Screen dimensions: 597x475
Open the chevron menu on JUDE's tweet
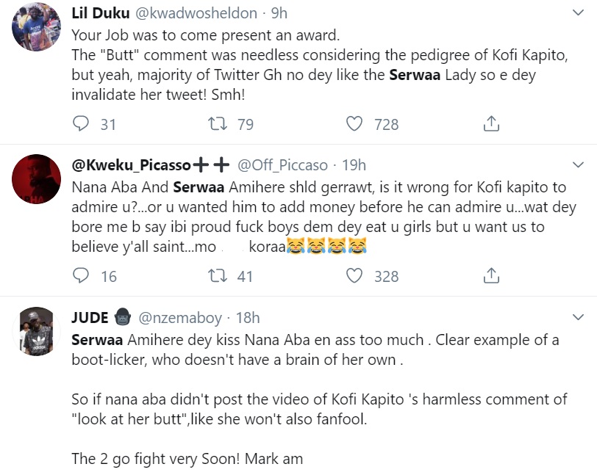coord(579,317)
